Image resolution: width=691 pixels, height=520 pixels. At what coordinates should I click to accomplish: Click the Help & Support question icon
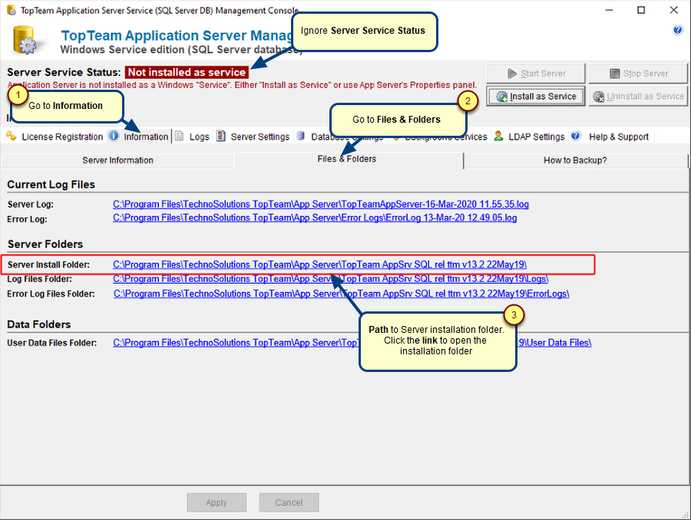576,136
